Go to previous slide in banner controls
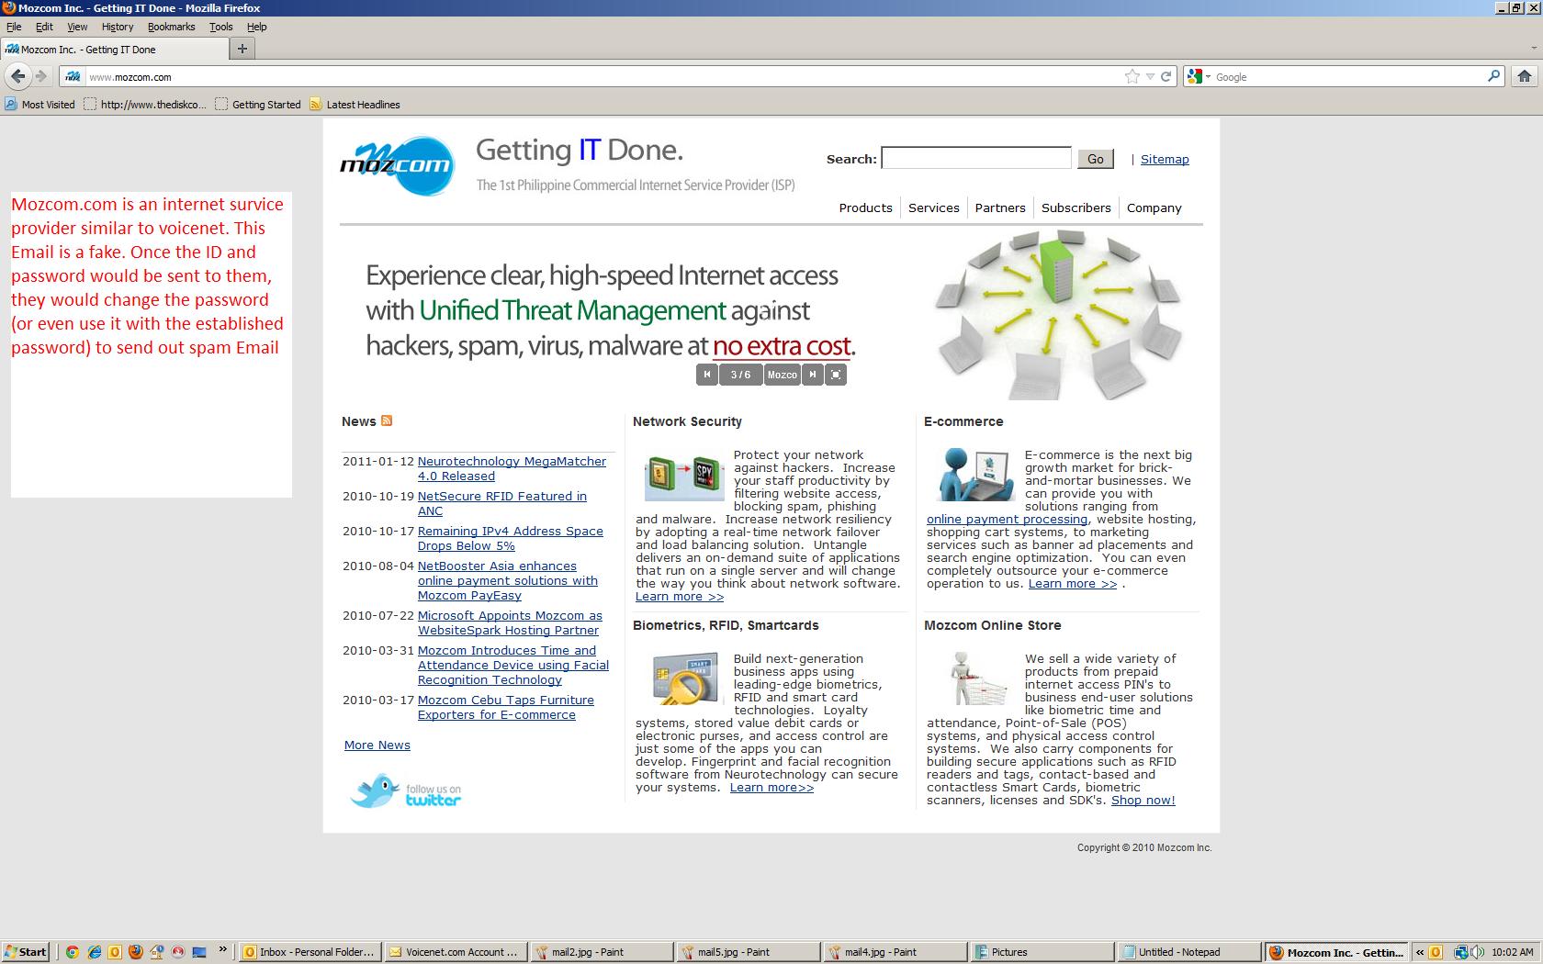 tap(706, 375)
